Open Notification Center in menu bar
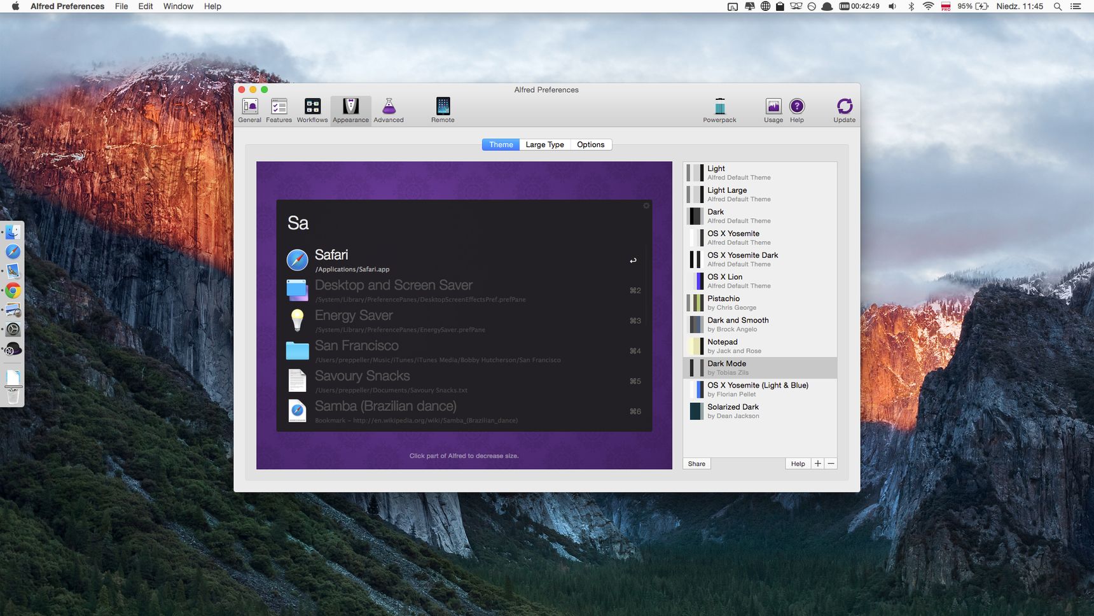Screen dimensions: 1094x616 coord(1076,6)
